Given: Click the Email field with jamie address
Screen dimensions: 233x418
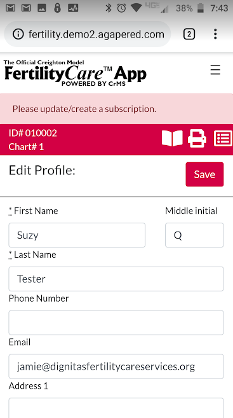Looking at the screenshot, I should pyautogui.click(x=116, y=366).
